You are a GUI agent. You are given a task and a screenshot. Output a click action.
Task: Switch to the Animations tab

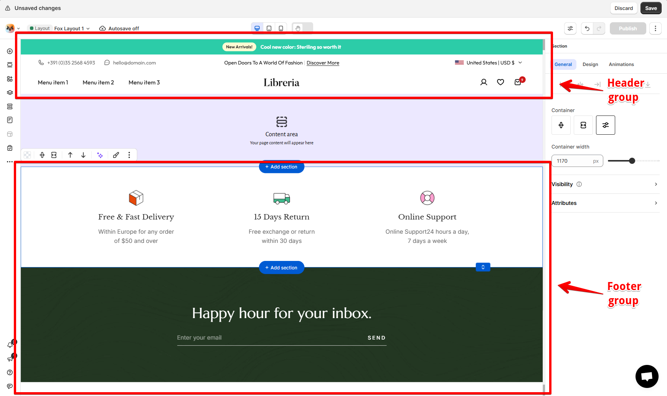pos(621,64)
